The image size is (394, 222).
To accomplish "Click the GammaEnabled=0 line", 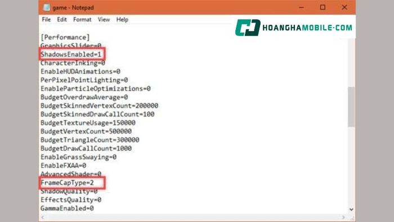I will click(x=67, y=208).
